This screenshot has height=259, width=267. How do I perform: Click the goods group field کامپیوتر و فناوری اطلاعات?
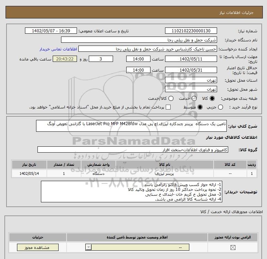click(133, 149)
